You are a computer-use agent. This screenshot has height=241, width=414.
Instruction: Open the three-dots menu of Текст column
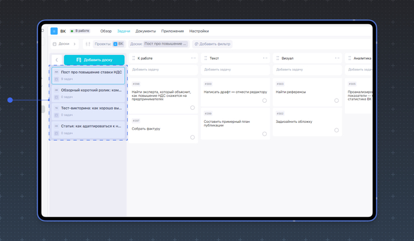click(265, 58)
